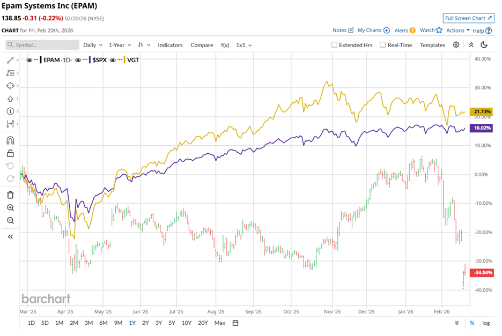Open the shapes drawing tool
The width and height of the screenshot is (502, 336).
click(x=11, y=86)
